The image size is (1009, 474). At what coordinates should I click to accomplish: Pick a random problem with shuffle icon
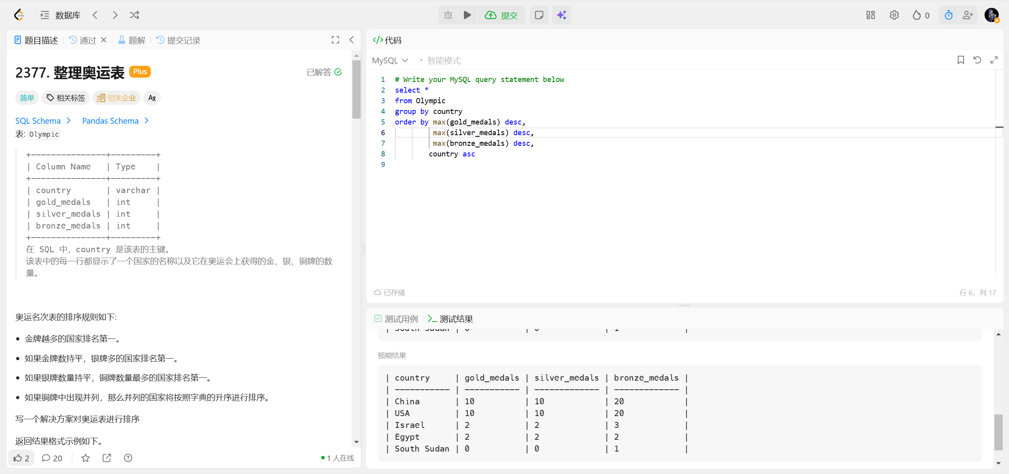tap(134, 15)
